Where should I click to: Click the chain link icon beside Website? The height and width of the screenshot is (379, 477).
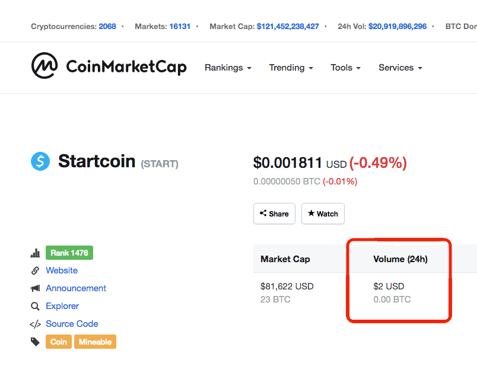(x=35, y=270)
